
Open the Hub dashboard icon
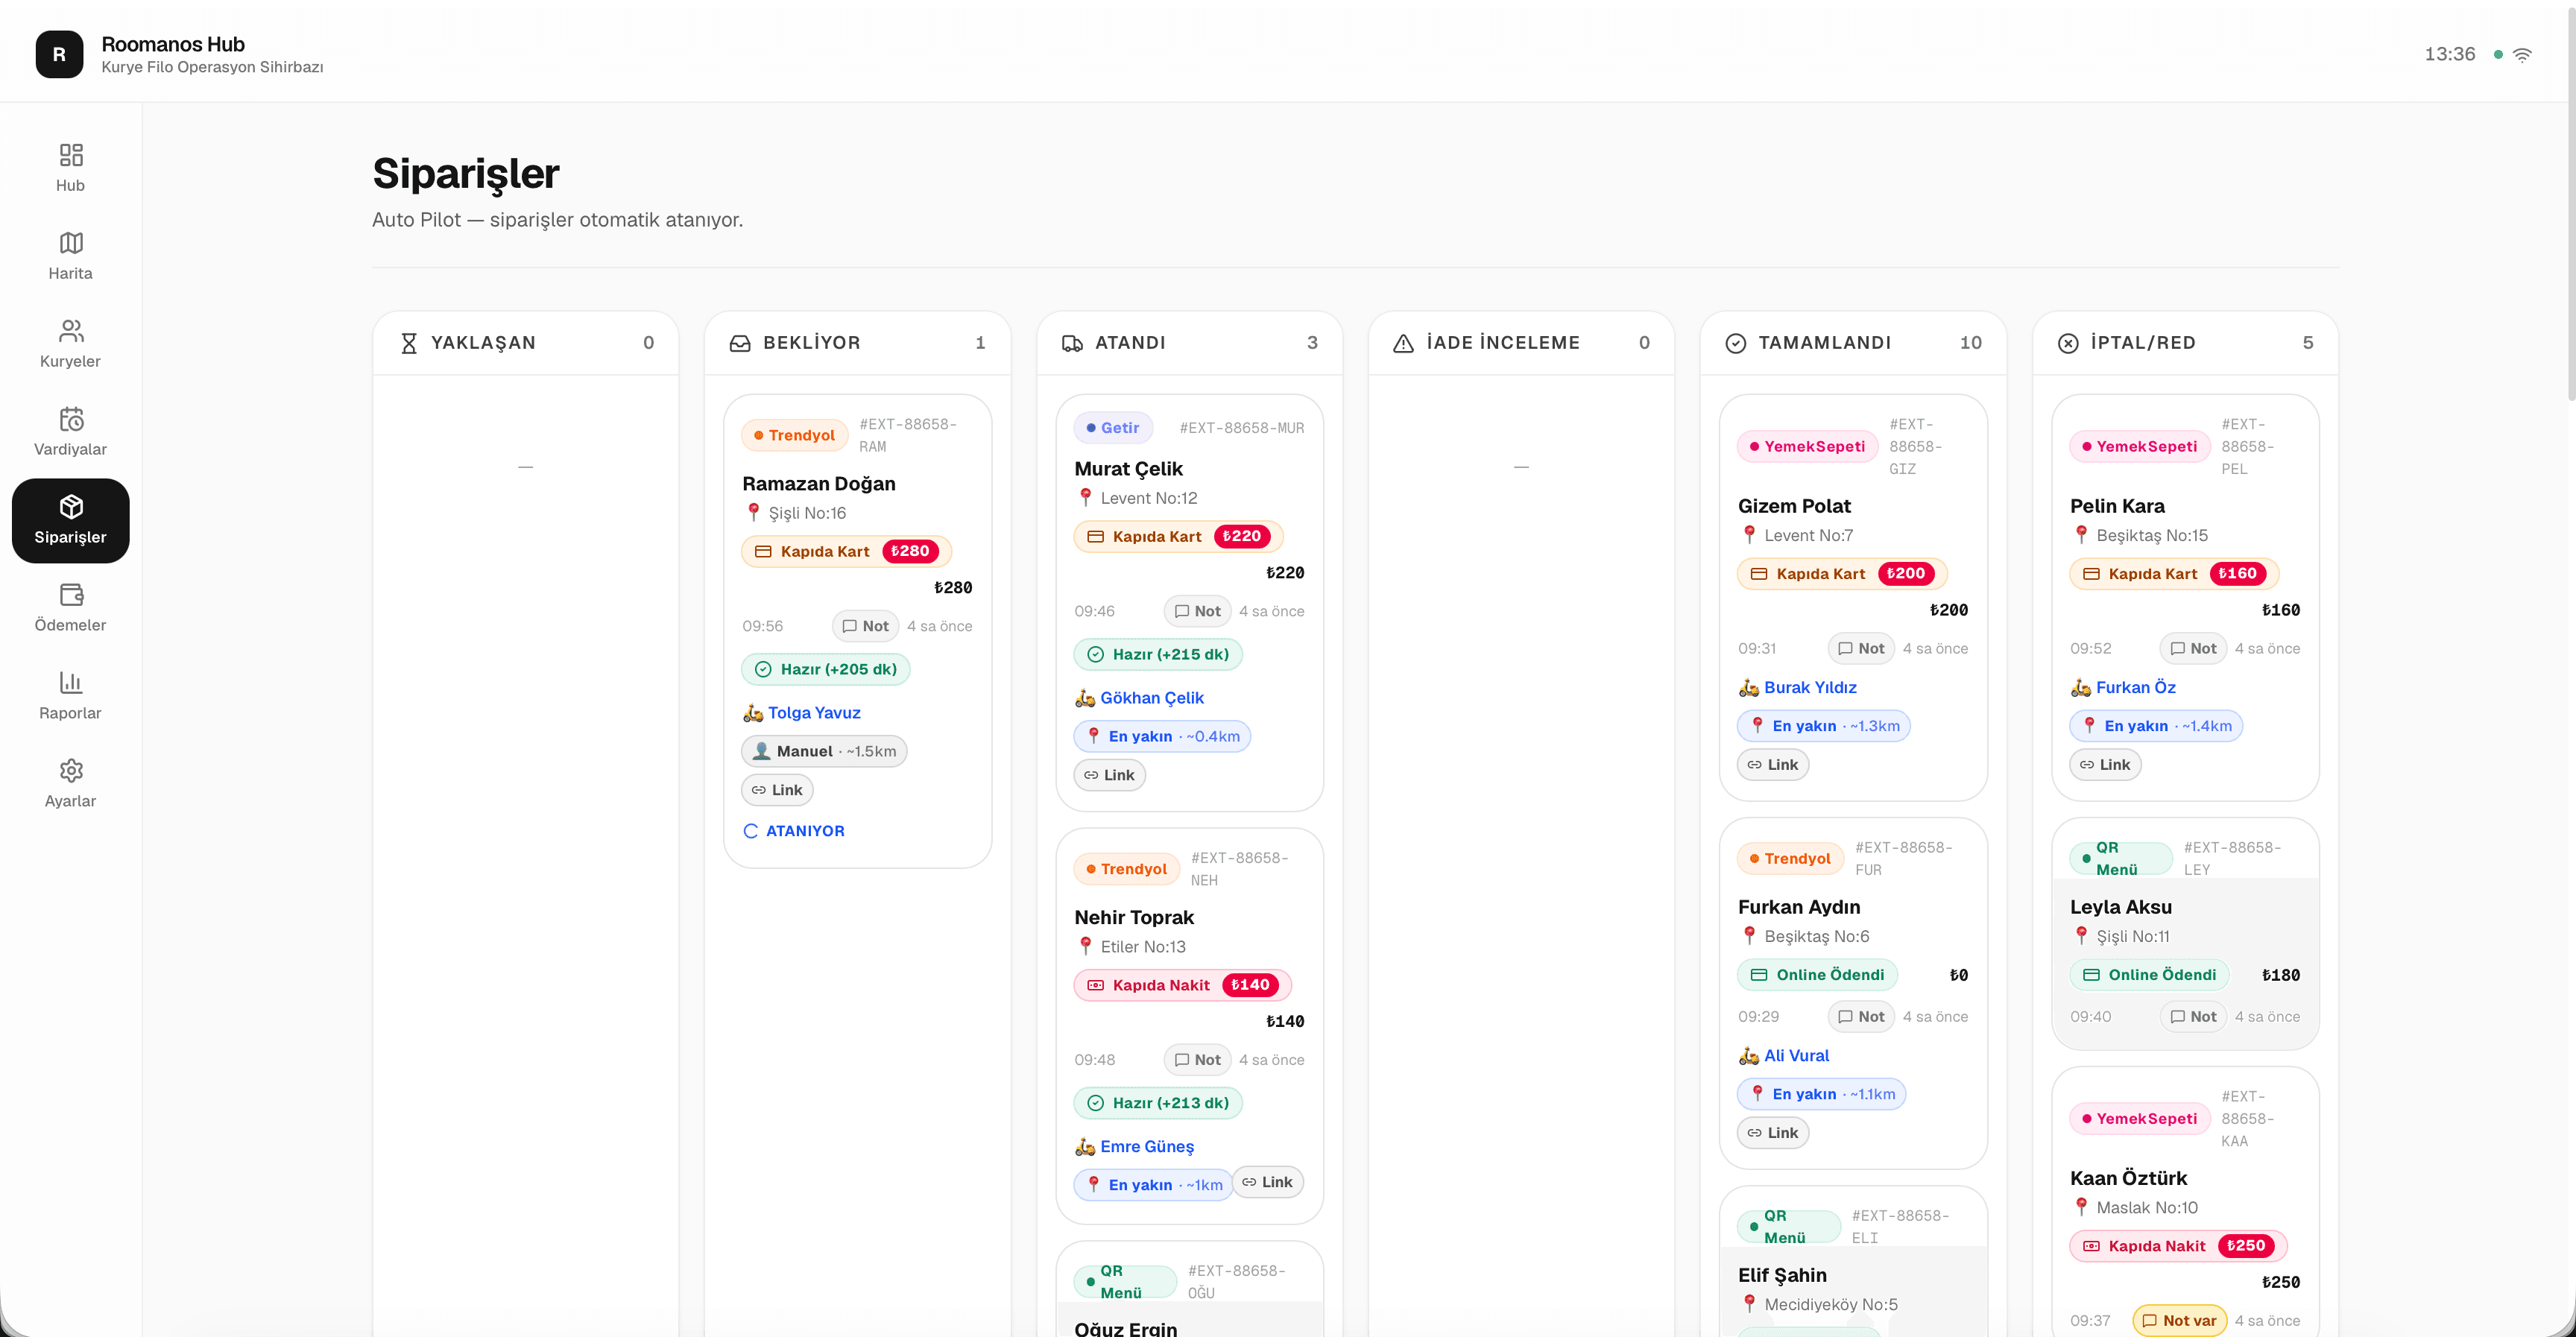coord(70,155)
